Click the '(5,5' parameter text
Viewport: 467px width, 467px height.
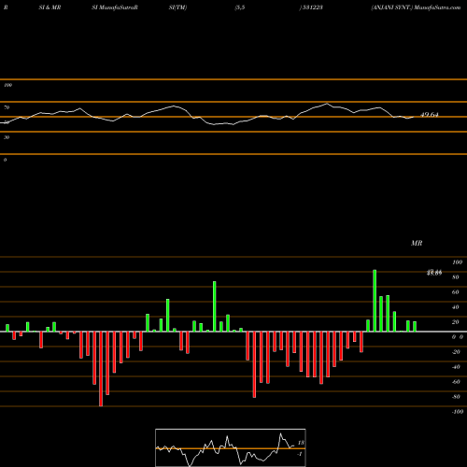pos(240,7)
